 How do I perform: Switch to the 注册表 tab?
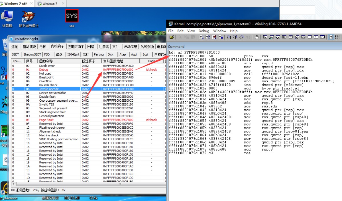coord(104,47)
